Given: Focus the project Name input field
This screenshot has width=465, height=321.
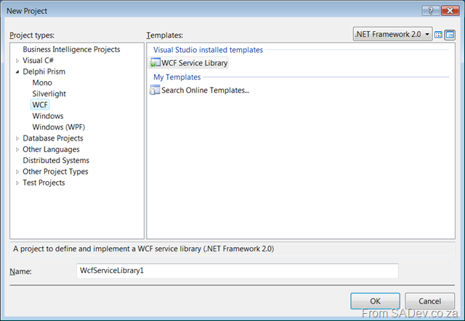Looking at the screenshot, I should (x=238, y=271).
